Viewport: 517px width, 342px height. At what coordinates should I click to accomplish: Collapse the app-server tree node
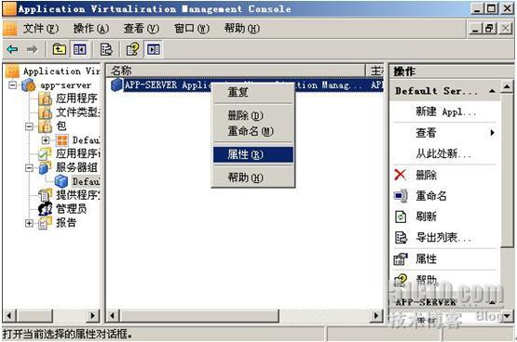tap(12, 85)
